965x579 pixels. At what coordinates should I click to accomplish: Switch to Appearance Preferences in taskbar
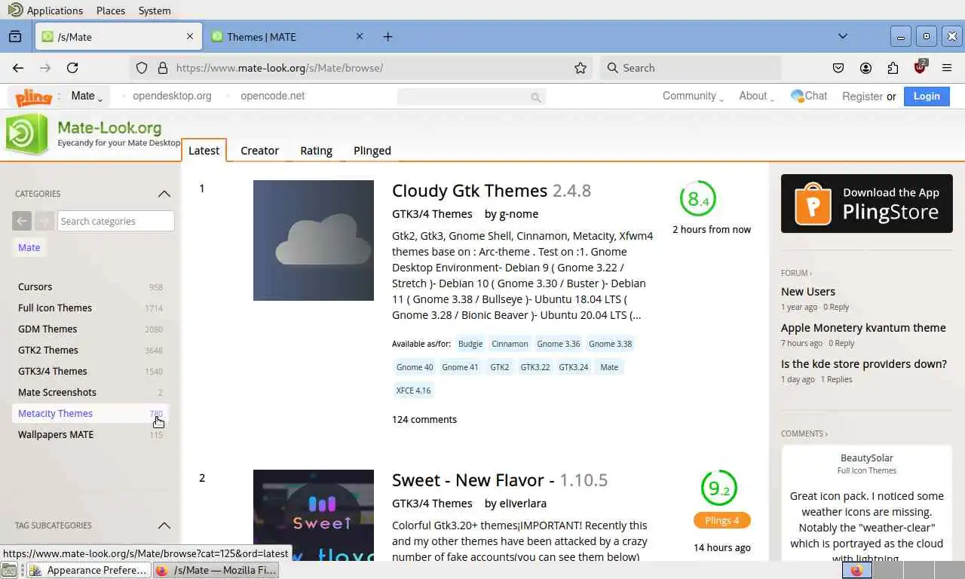(x=89, y=570)
